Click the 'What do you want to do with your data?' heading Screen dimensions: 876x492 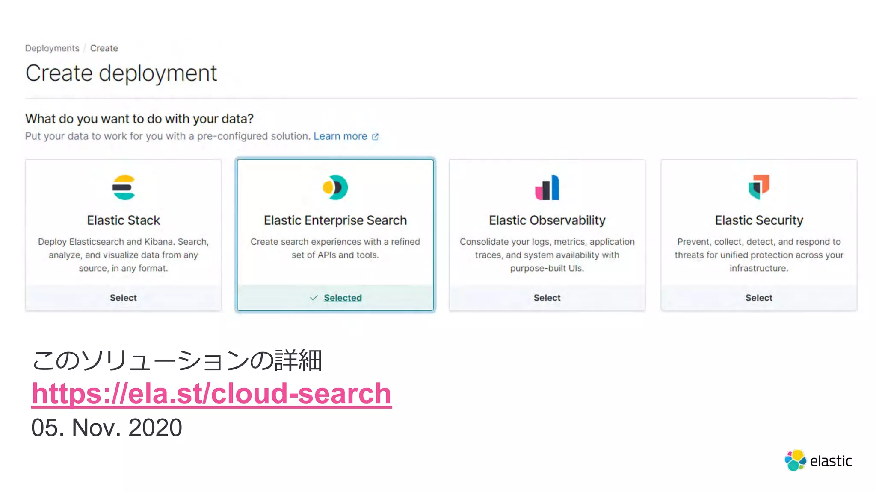[139, 119]
